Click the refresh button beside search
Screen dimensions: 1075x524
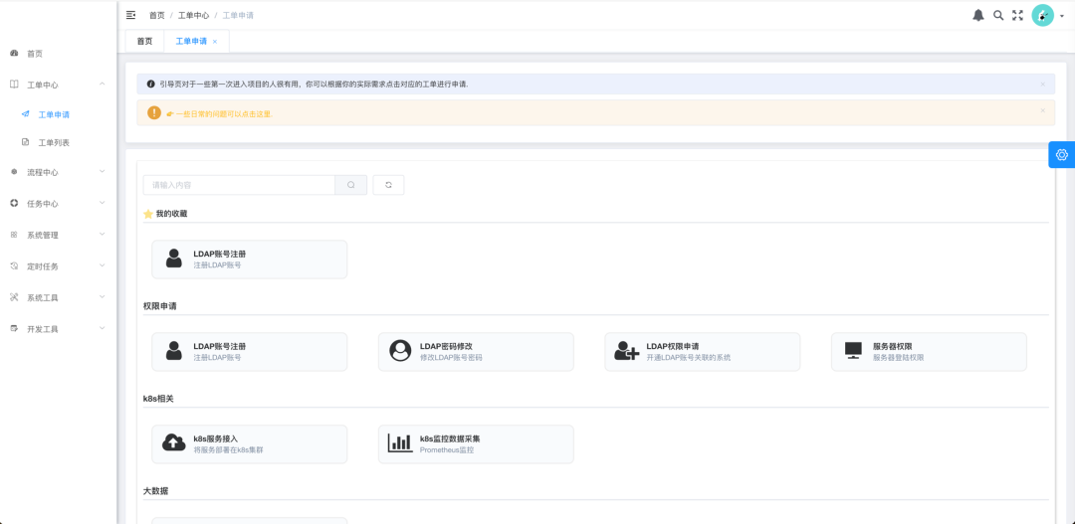tap(389, 185)
